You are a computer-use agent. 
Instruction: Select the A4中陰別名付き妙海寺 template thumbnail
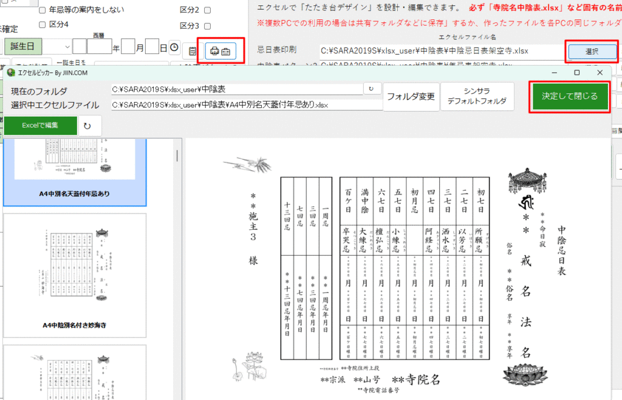[x=75, y=273]
